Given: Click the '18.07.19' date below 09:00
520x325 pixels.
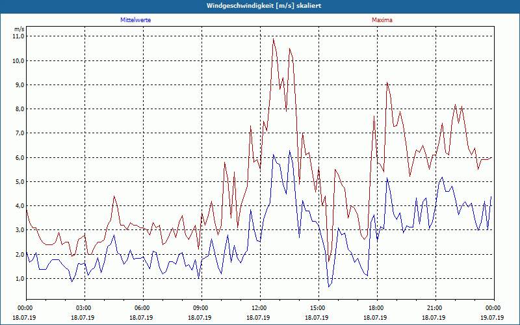Looking at the screenshot, I should pyautogui.click(x=200, y=317).
